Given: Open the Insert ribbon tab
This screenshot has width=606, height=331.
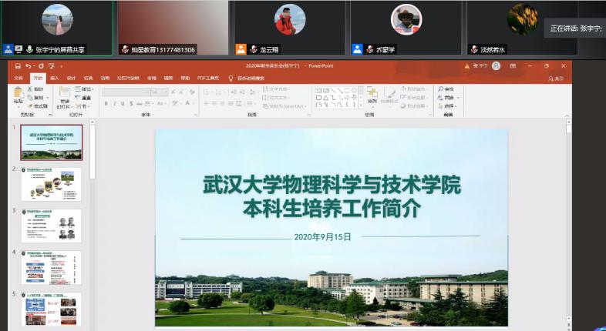Looking at the screenshot, I should [54, 78].
